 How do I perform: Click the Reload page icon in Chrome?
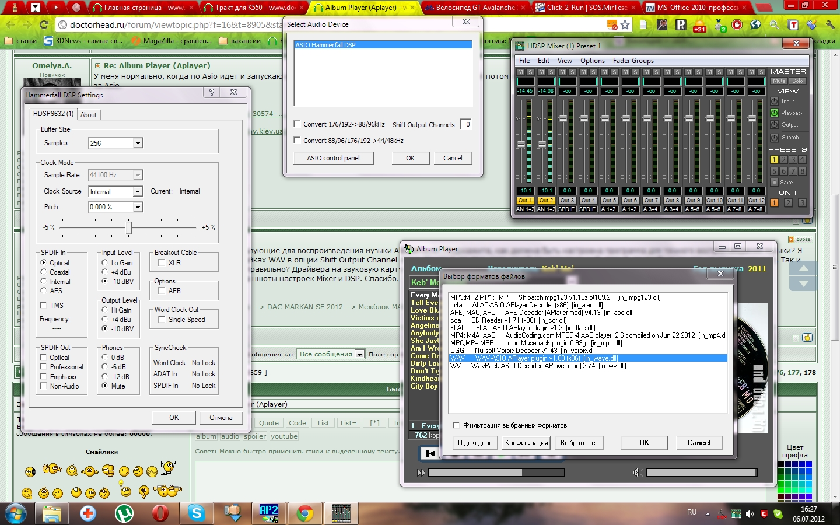point(44,25)
